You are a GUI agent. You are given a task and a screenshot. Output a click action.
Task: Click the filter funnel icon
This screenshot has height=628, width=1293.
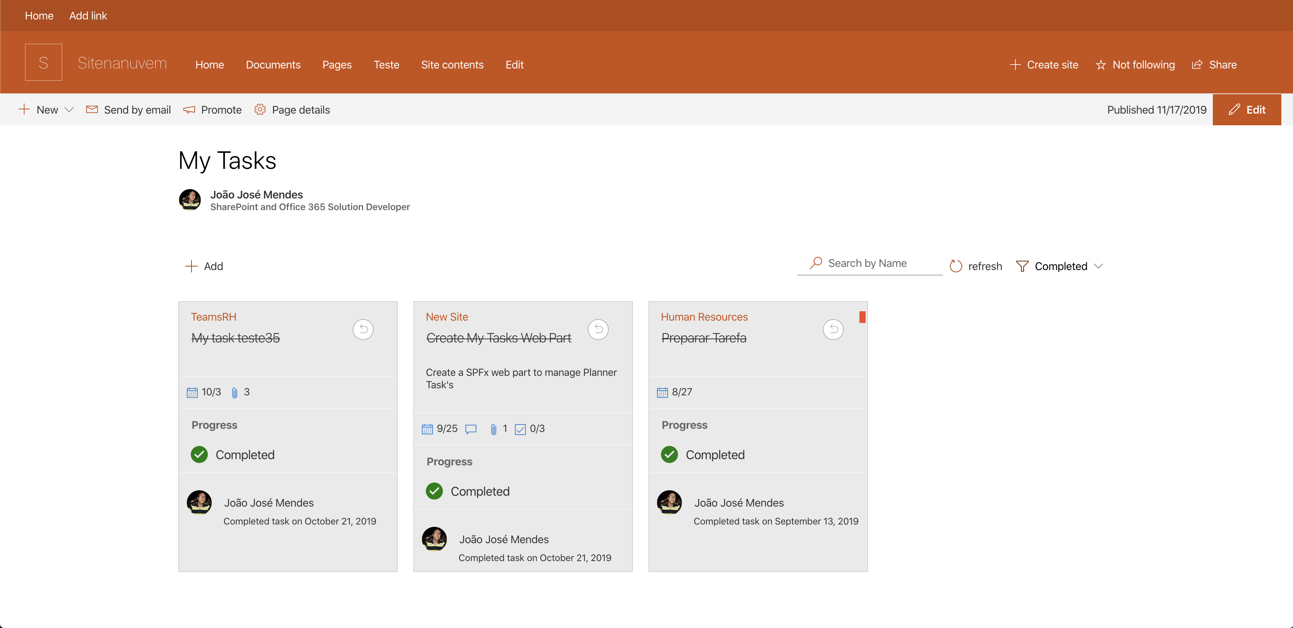tap(1022, 267)
